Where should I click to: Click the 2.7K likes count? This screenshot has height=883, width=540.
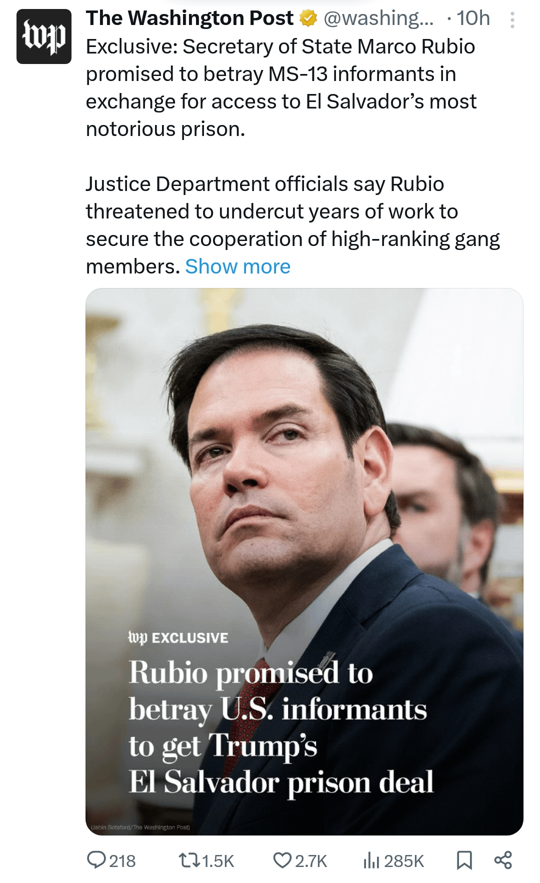(311, 861)
